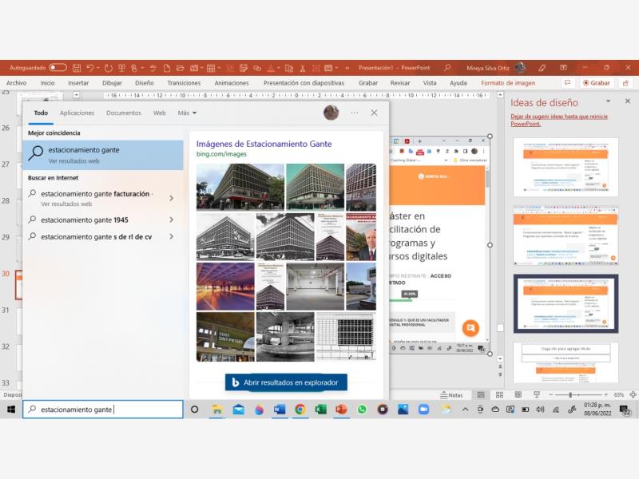This screenshot has height=479, width=639.
Task: Switch to the Diseño ribbon tab
Action: 145,83
